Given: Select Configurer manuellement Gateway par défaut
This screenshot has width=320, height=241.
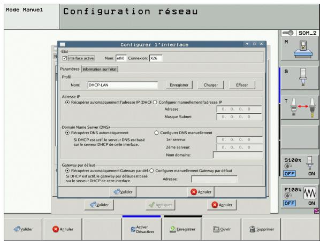Looking at the screenshot, I should [151, 170].
